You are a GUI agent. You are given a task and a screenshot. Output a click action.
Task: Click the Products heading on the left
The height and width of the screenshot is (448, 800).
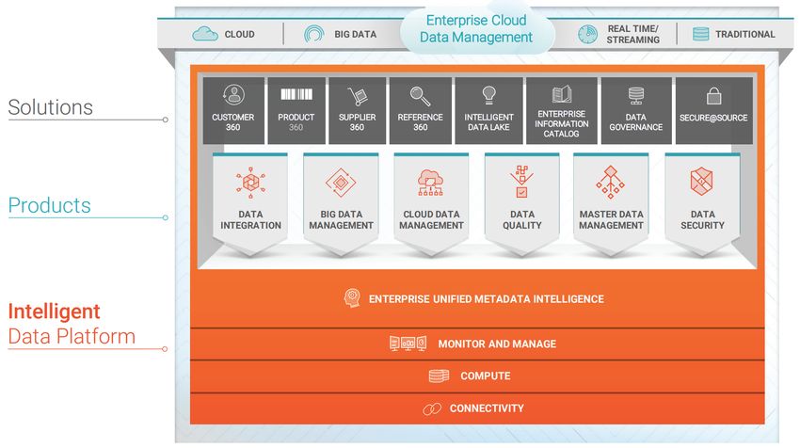pos(50,205)
